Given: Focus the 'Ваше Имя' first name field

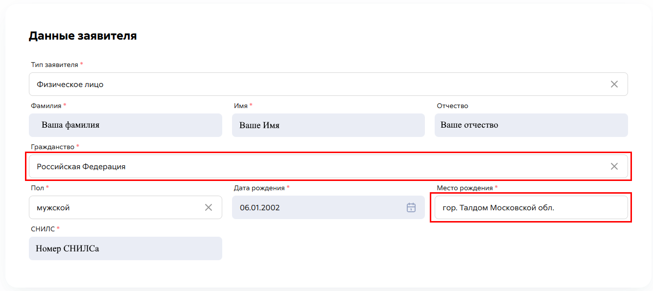Looking at the screenshot, I should tap(328, 125).
